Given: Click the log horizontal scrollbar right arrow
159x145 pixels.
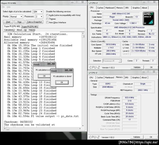Looking at the screenshot, I should click(80, 129).
